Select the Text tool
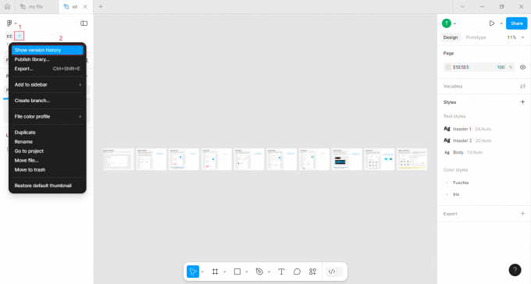The height and width of the screenshot is (284, 531). pos(281,272)
